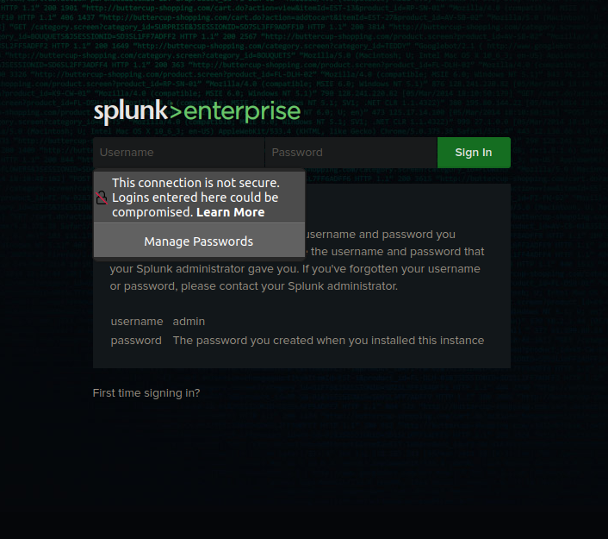This screenshot has width=608, height=539.
Task: Click 'Logins entered here could be' warning line
Action: pyautogui.click(x=195, y=197)
